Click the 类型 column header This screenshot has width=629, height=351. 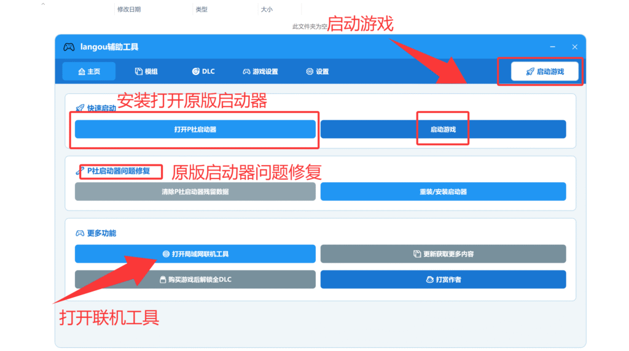[x=201, y=9]
